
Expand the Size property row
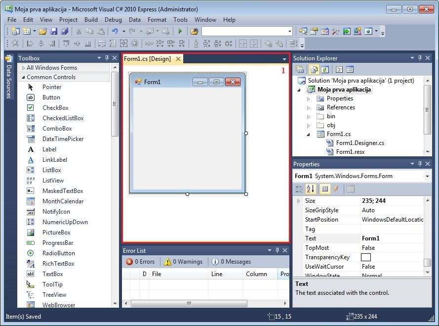[298, 201]
